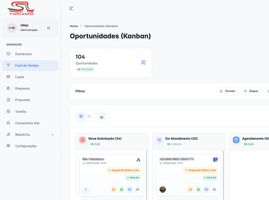Switch to kanban grid view
The height and width of the screenshot is (200, 269).
(x=81, y=116)
